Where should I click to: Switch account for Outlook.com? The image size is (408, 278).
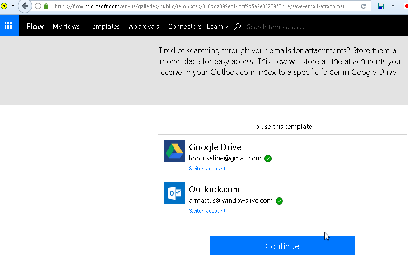pos(207,211)
